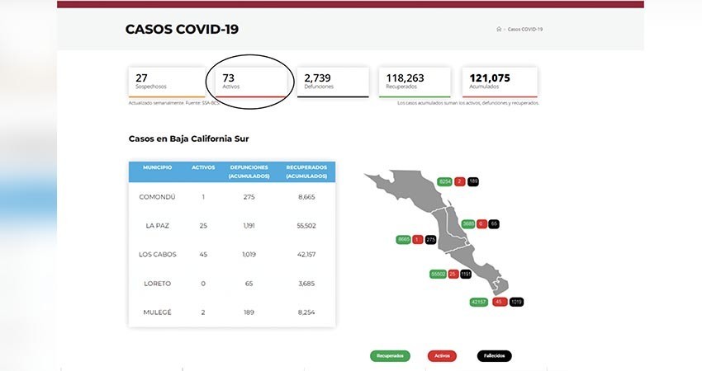The width and height of the screenshot is (702, 371).
Task: Select the MULEGÉ row name in table
Action: [157, 312]
